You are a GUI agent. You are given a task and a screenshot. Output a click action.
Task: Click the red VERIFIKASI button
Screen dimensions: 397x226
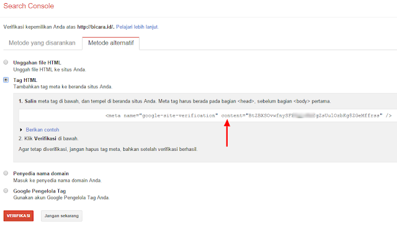pyautogui.click(x=19, y=216)
